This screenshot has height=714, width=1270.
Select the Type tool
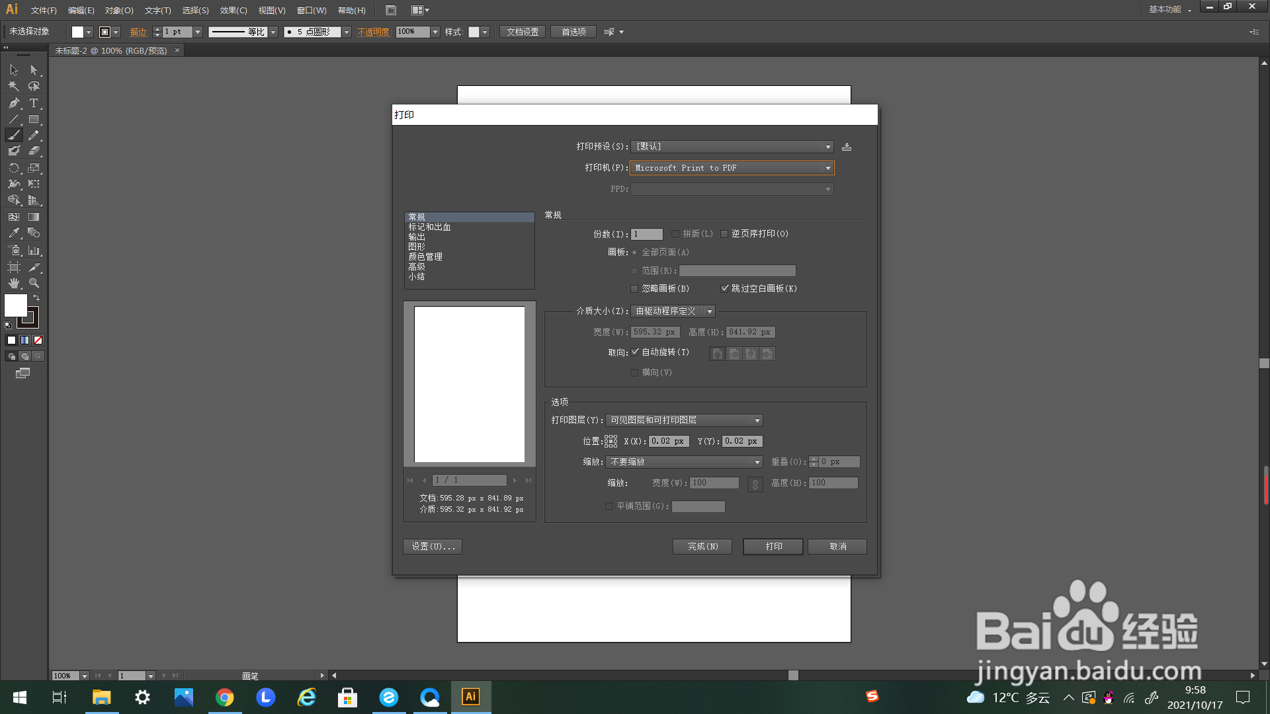pos(34,103)
